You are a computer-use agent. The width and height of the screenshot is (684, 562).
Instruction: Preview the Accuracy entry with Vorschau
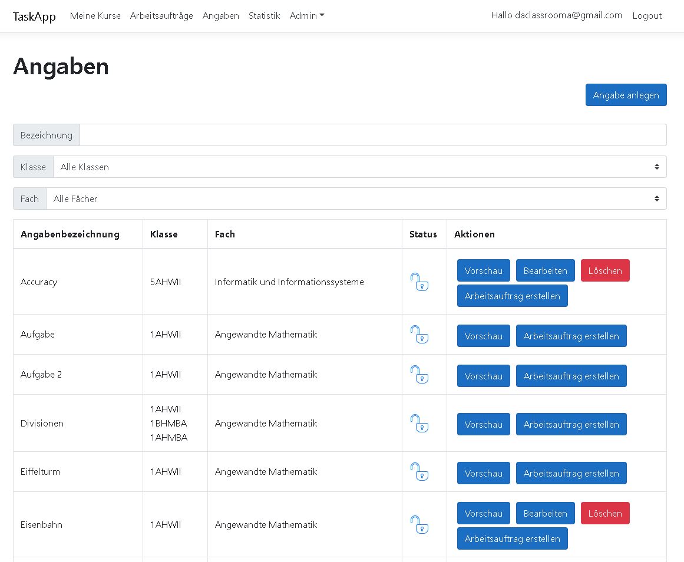(483, 270)
